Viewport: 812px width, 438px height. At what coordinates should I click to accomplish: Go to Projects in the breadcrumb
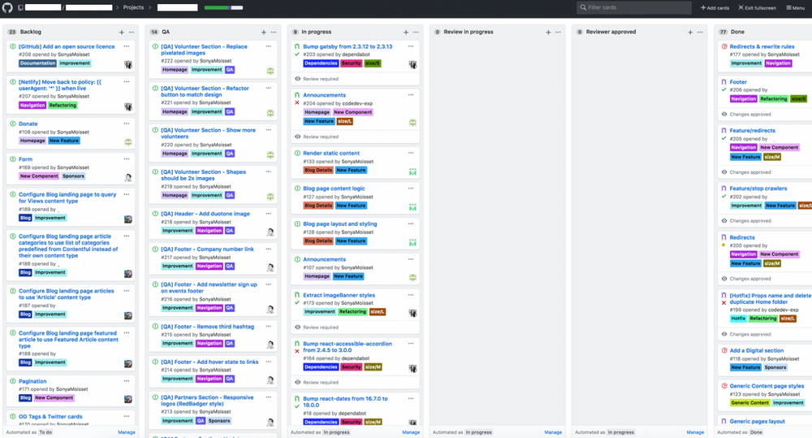133,7
